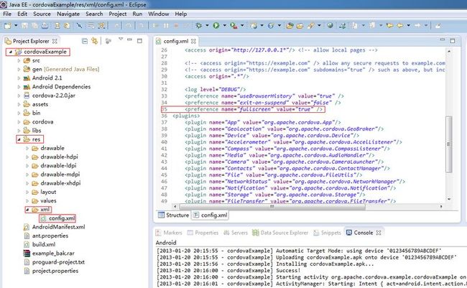Collapse the xml folder arrow
Viewport: 467px width, 288px height.
[x=27, y=210]
